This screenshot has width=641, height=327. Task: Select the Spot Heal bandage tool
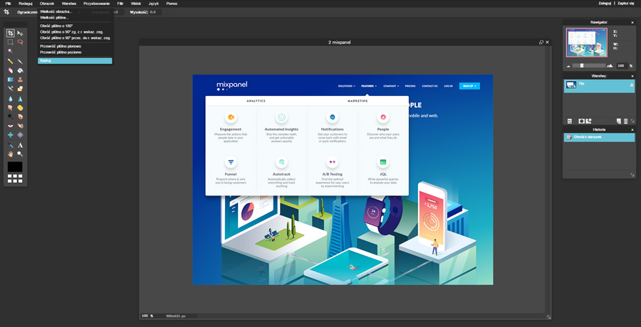pyautogui.click(x=20, y=126)
